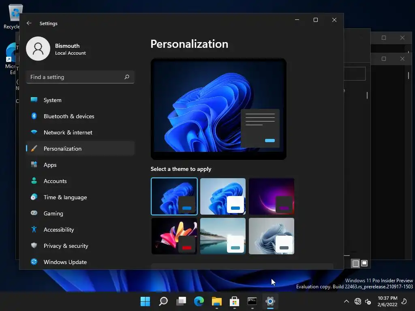Image resolution: width=415 pixels, height=311 pixels.
Task: Click the back arrow in Settings
Action: point(29,23)
